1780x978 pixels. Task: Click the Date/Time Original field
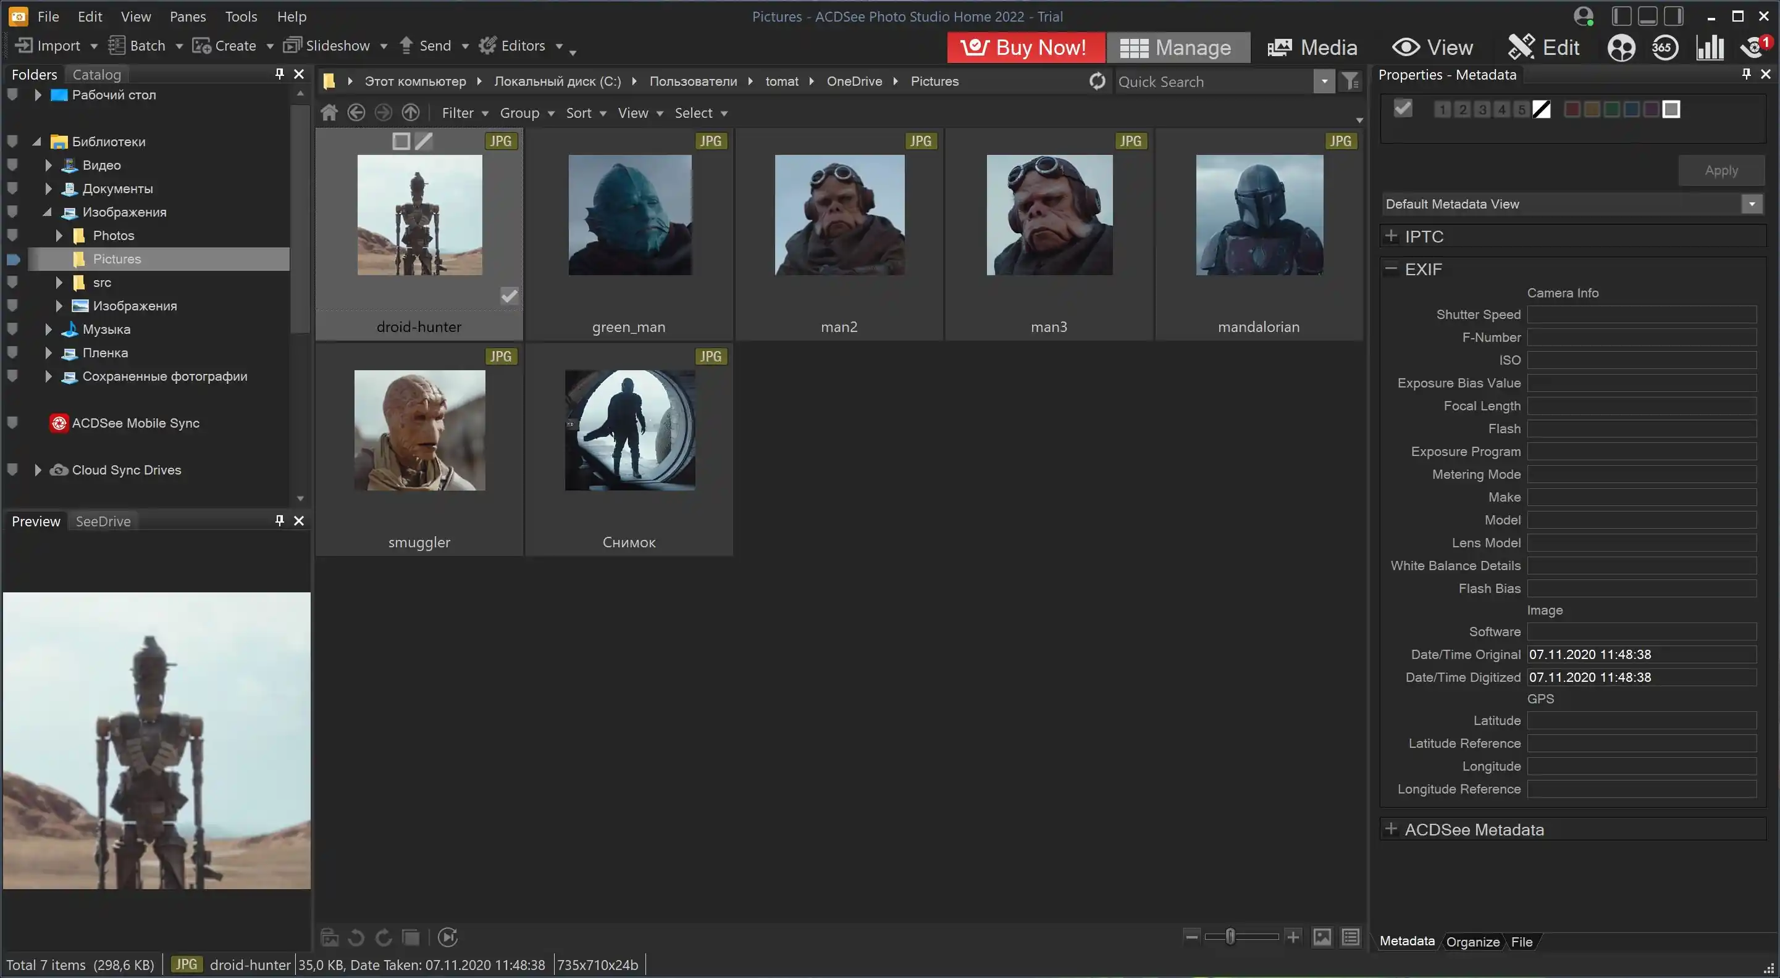(1641, 654)
